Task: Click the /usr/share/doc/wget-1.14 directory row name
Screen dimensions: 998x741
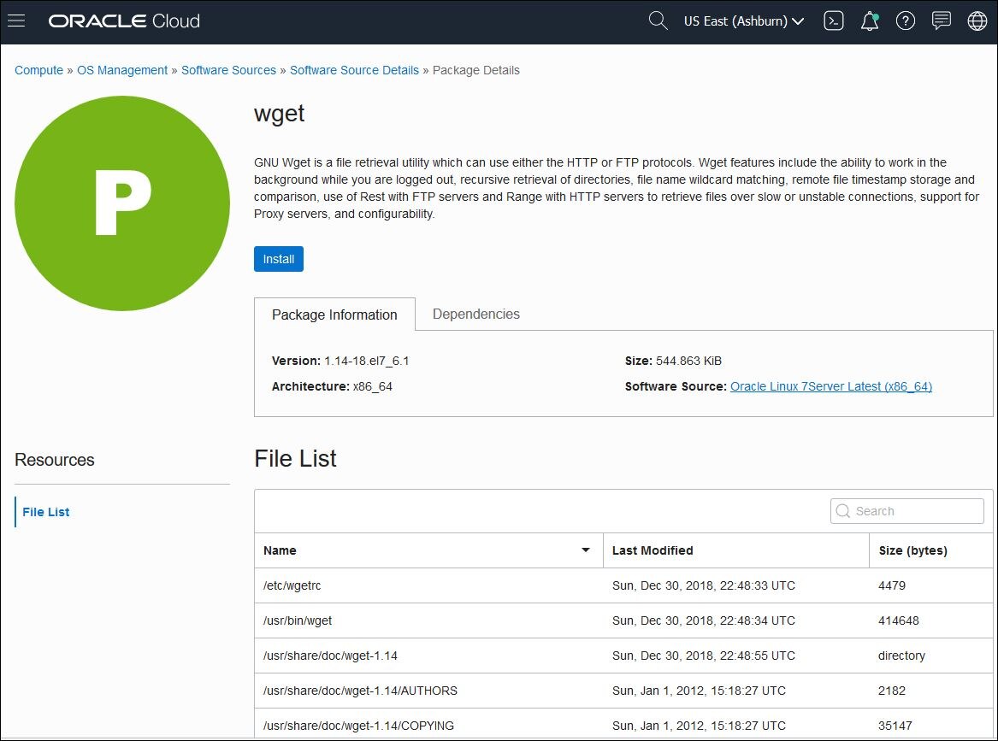Action: (330, 656)
